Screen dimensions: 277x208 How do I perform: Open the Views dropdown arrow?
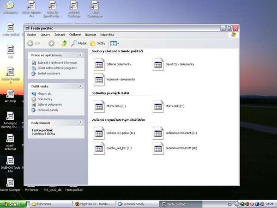118,43
